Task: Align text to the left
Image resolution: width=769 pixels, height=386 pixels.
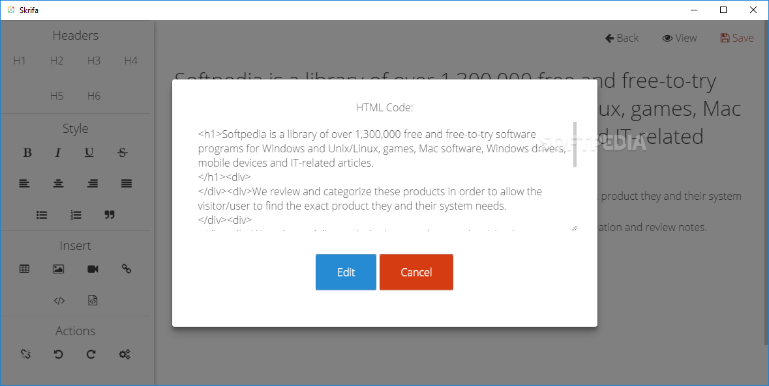Action: click(x=24, y=184)
